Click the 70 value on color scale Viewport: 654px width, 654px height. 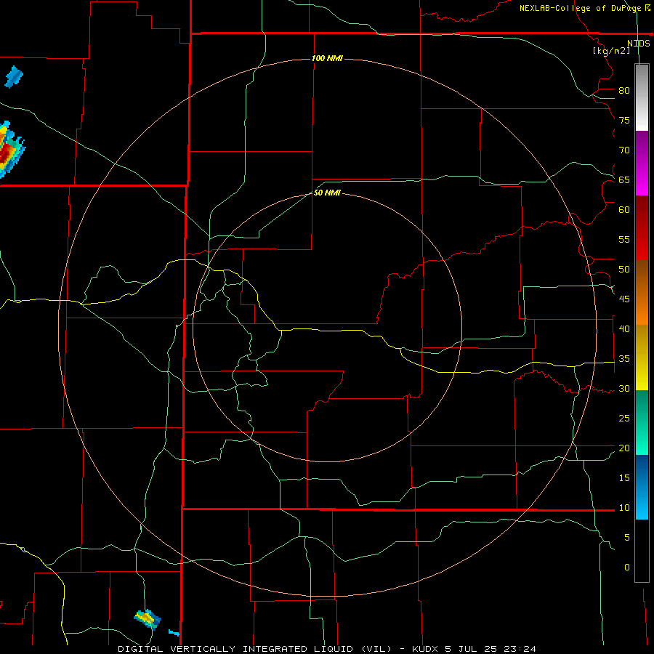click(x=624, y=150)
